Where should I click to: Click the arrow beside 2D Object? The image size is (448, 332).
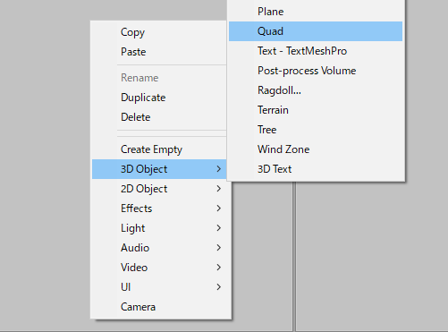tap(219, 189)
